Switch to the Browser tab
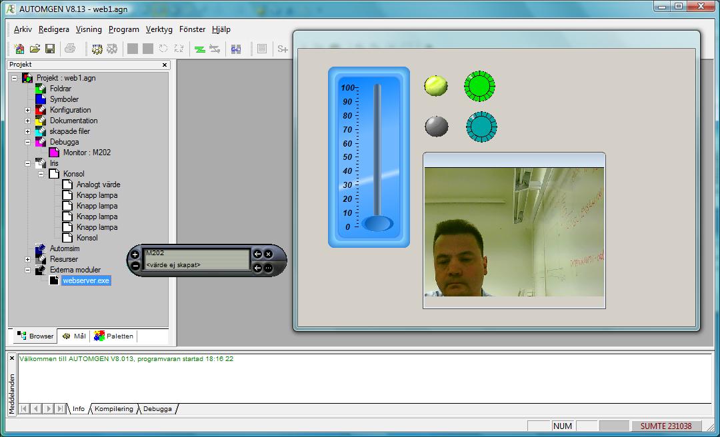720x437 pixels. pos(35,336)
